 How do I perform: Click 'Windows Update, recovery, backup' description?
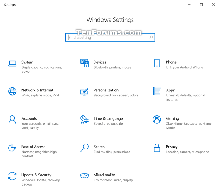click(x=41, y=182)
